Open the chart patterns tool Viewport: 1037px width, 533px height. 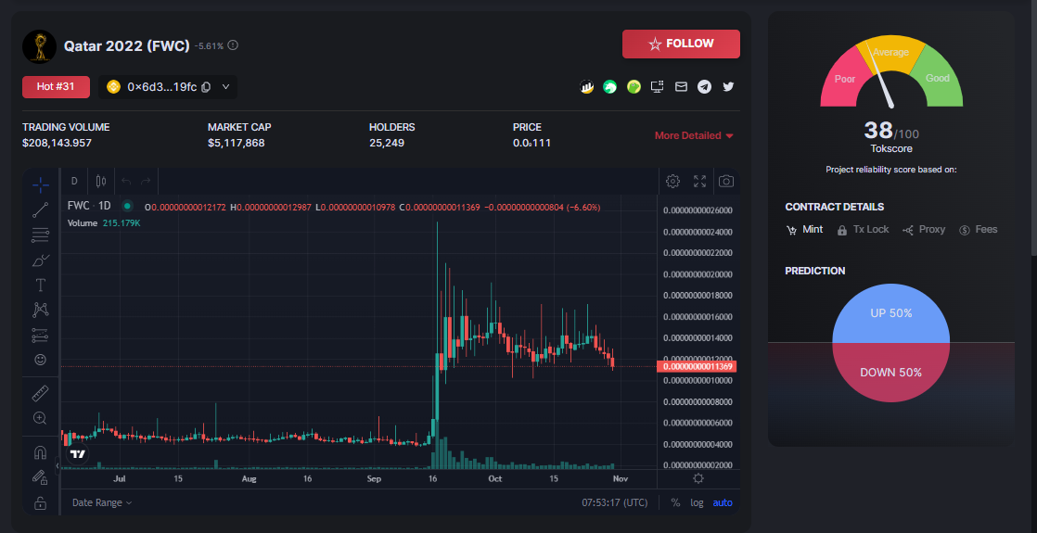(x=40, y=310)
